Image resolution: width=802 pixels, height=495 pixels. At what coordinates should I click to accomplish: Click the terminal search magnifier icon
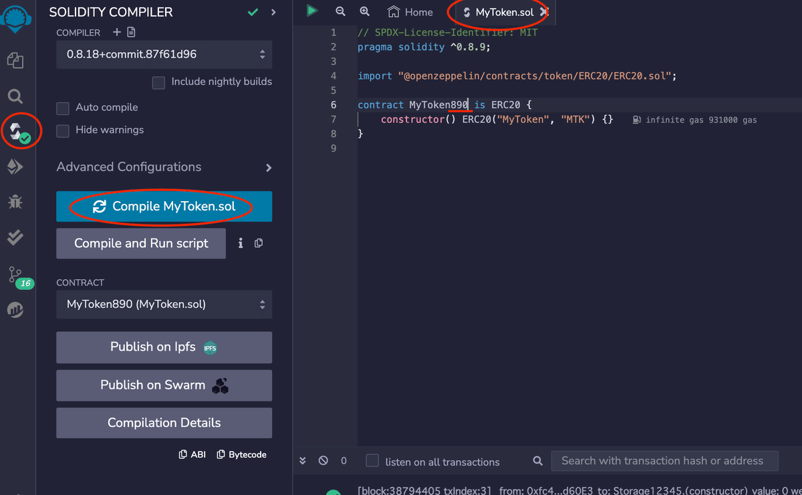click(x=538, y=461)
